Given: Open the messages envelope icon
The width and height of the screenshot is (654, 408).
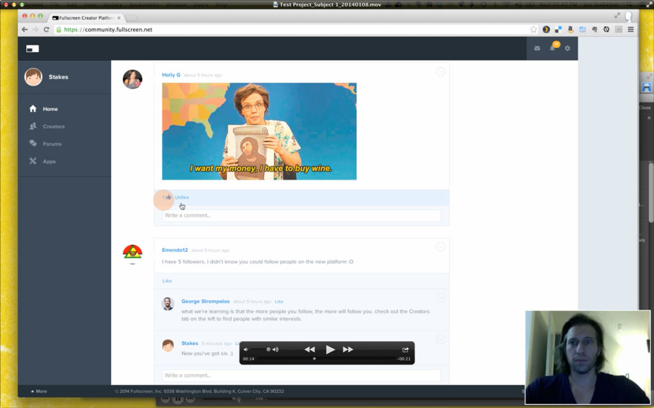Looking at the screenshot, I should [537, 48].
